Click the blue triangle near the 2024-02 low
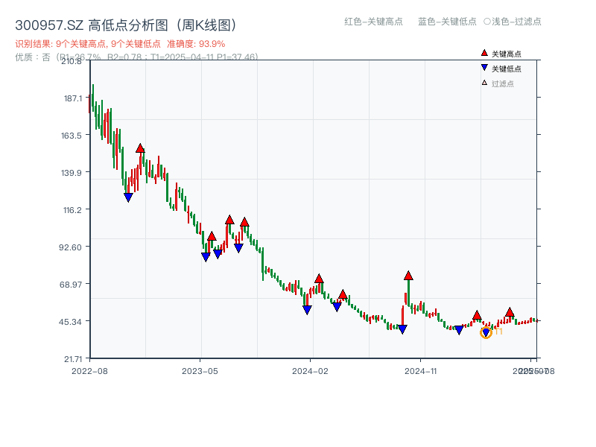 306,310
